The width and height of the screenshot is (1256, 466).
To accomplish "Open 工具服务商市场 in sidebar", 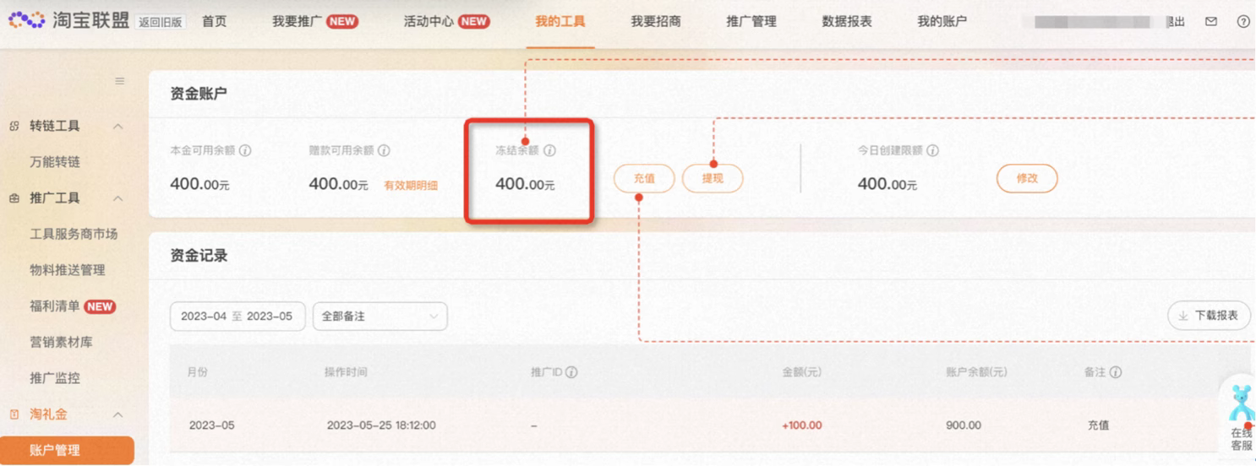I will 74,234.
